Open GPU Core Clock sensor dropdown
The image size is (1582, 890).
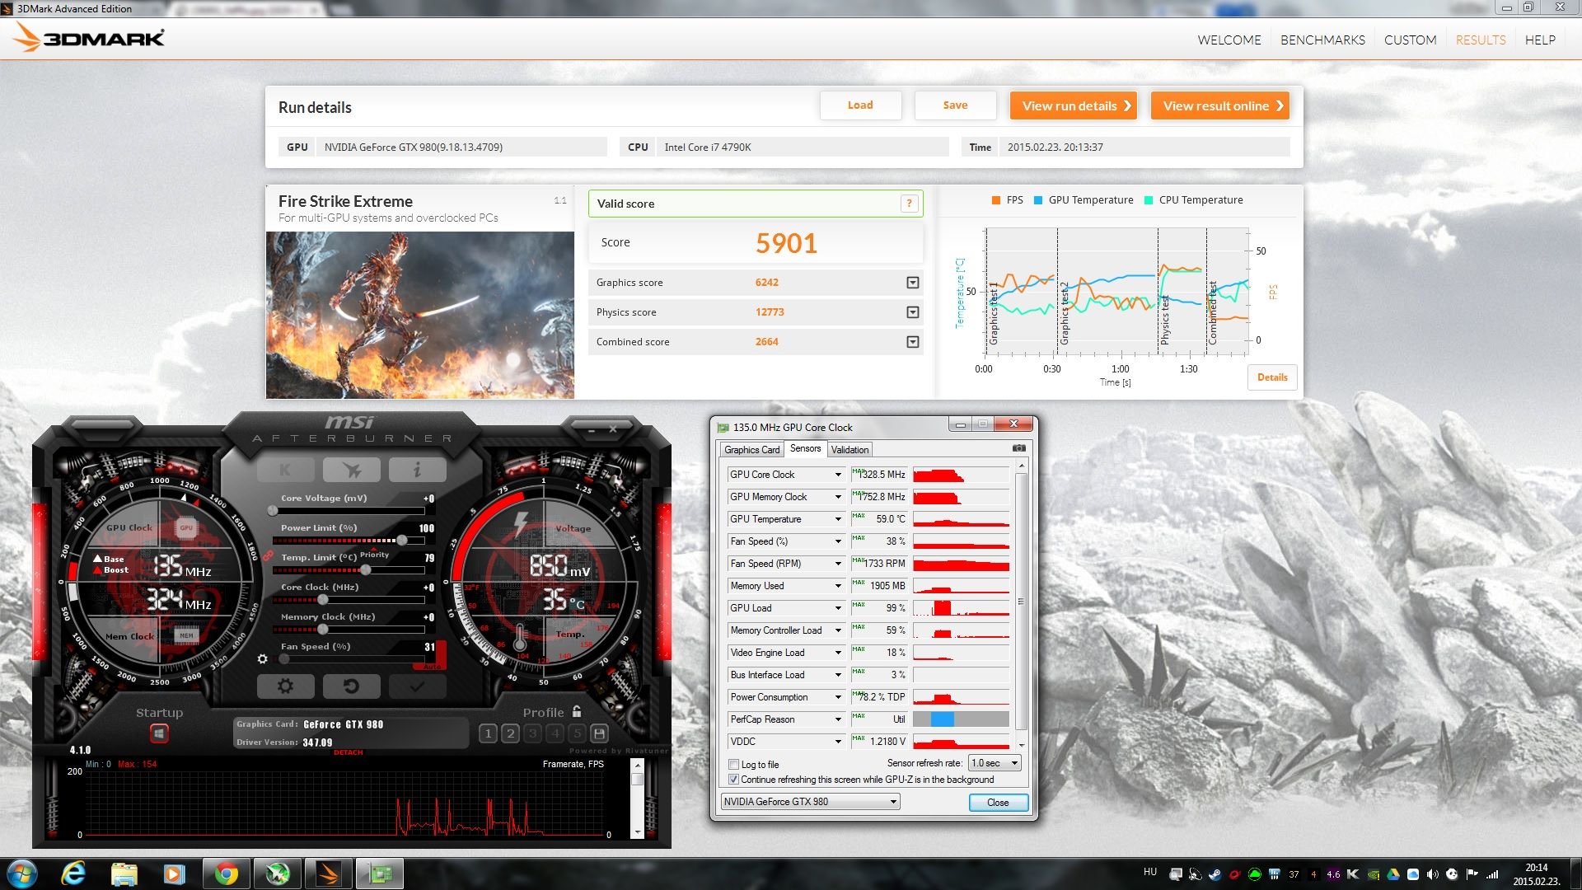point(838,475)
